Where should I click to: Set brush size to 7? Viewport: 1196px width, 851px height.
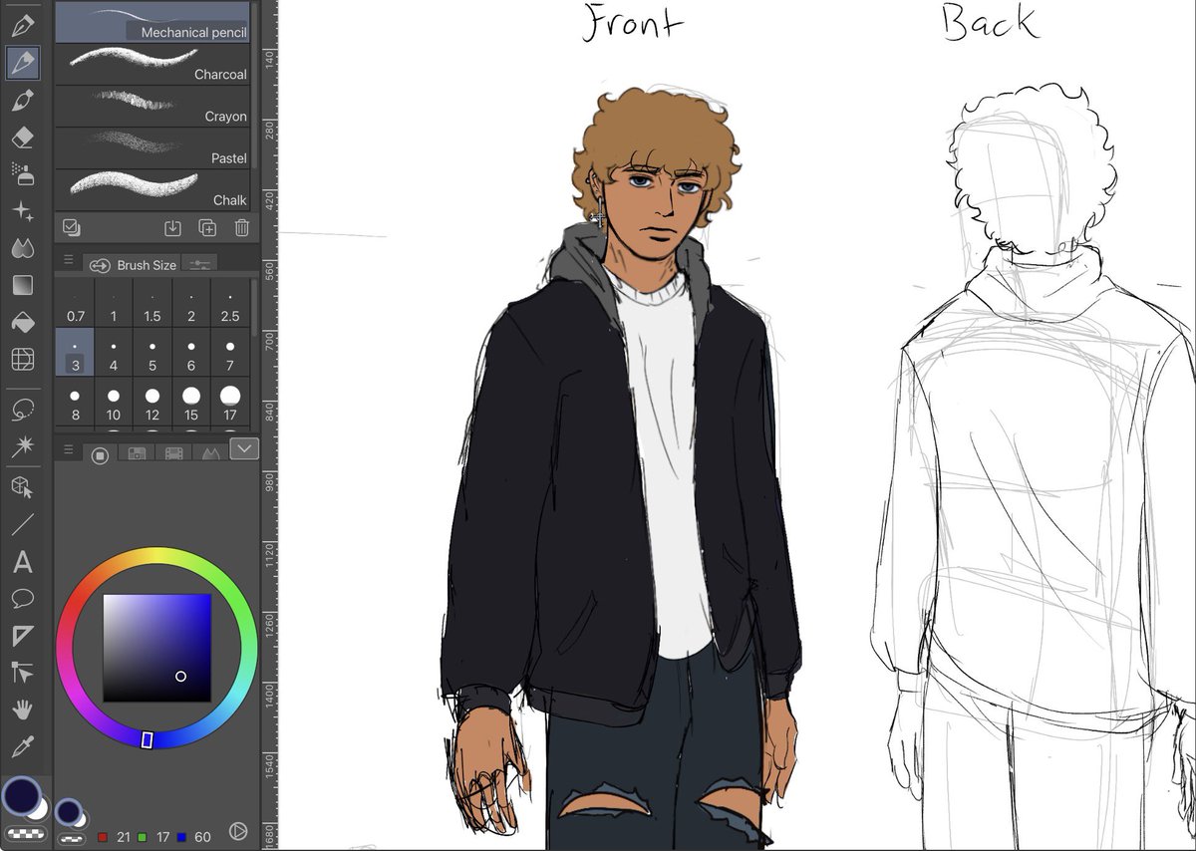(230, 353)
